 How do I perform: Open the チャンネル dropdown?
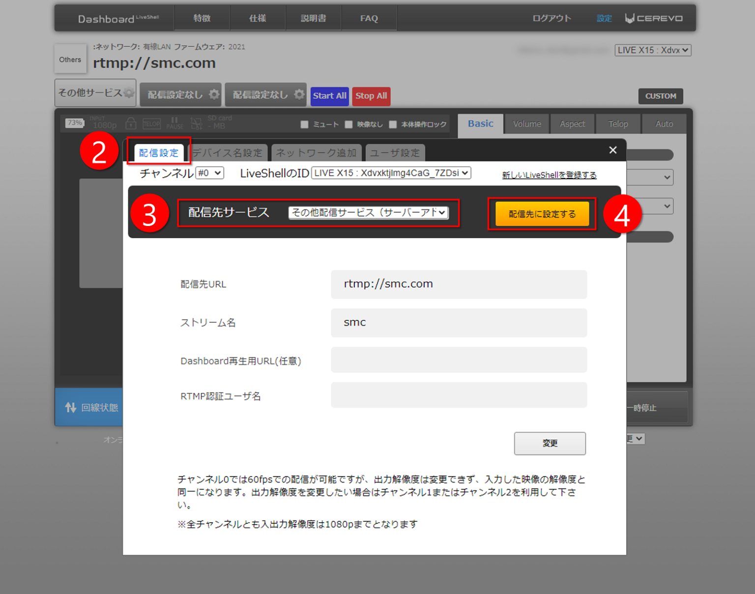click(x=209, y=172)
